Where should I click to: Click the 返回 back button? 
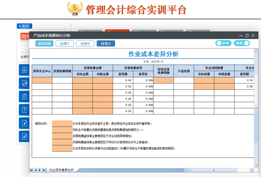(24, 26)
